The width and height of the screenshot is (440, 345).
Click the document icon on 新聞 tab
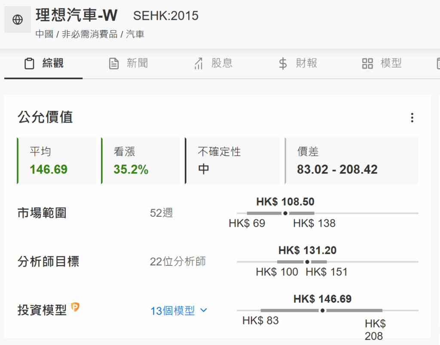click(113, 63)
